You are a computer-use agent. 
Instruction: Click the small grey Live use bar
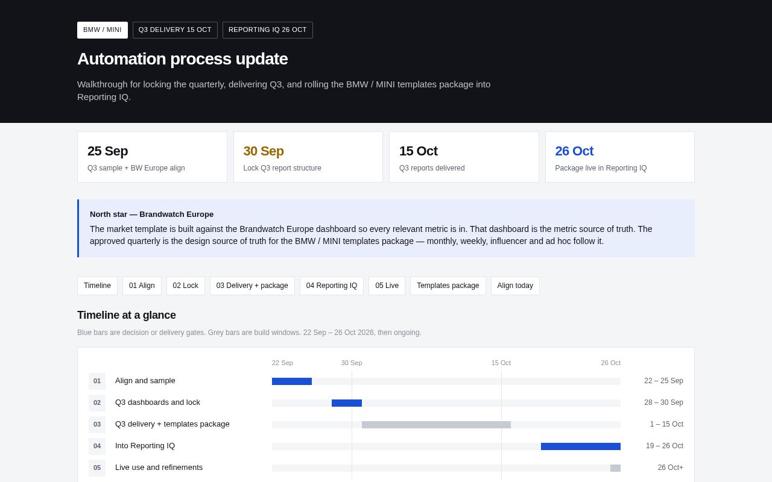click(x=615, y=468)
